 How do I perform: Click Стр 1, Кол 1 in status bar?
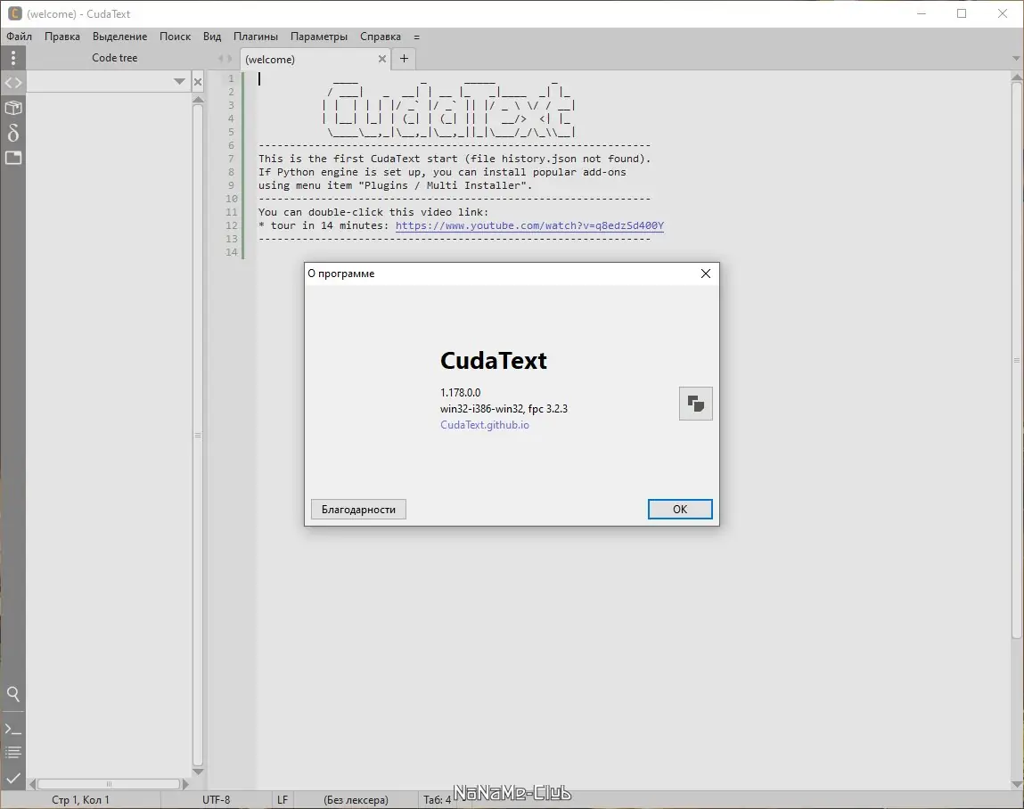[x=80, y=800]
